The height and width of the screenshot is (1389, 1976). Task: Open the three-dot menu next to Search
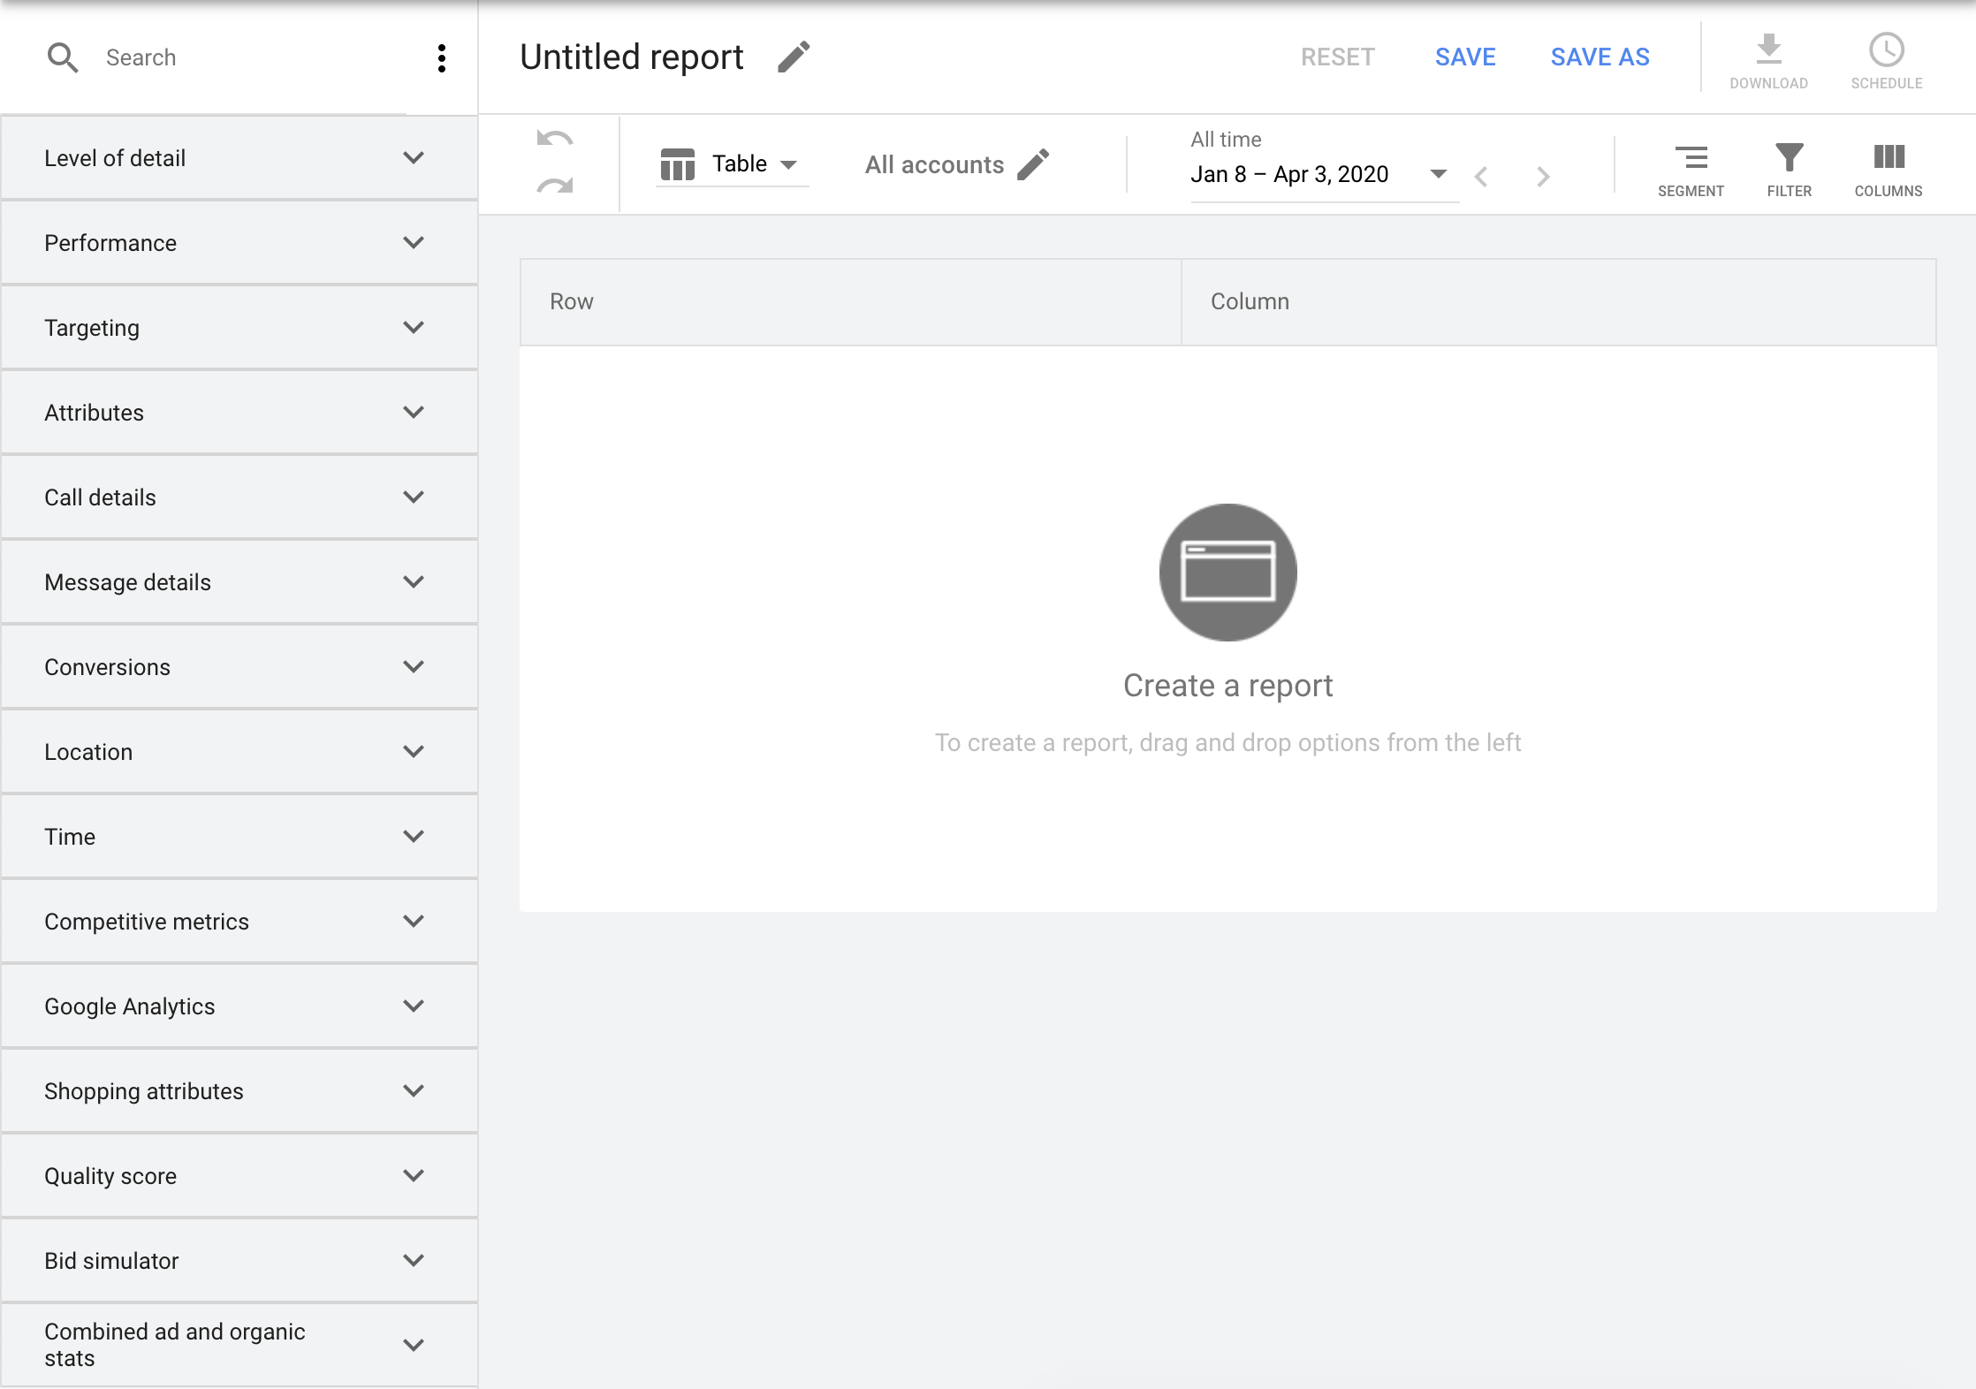pos(441,58)
